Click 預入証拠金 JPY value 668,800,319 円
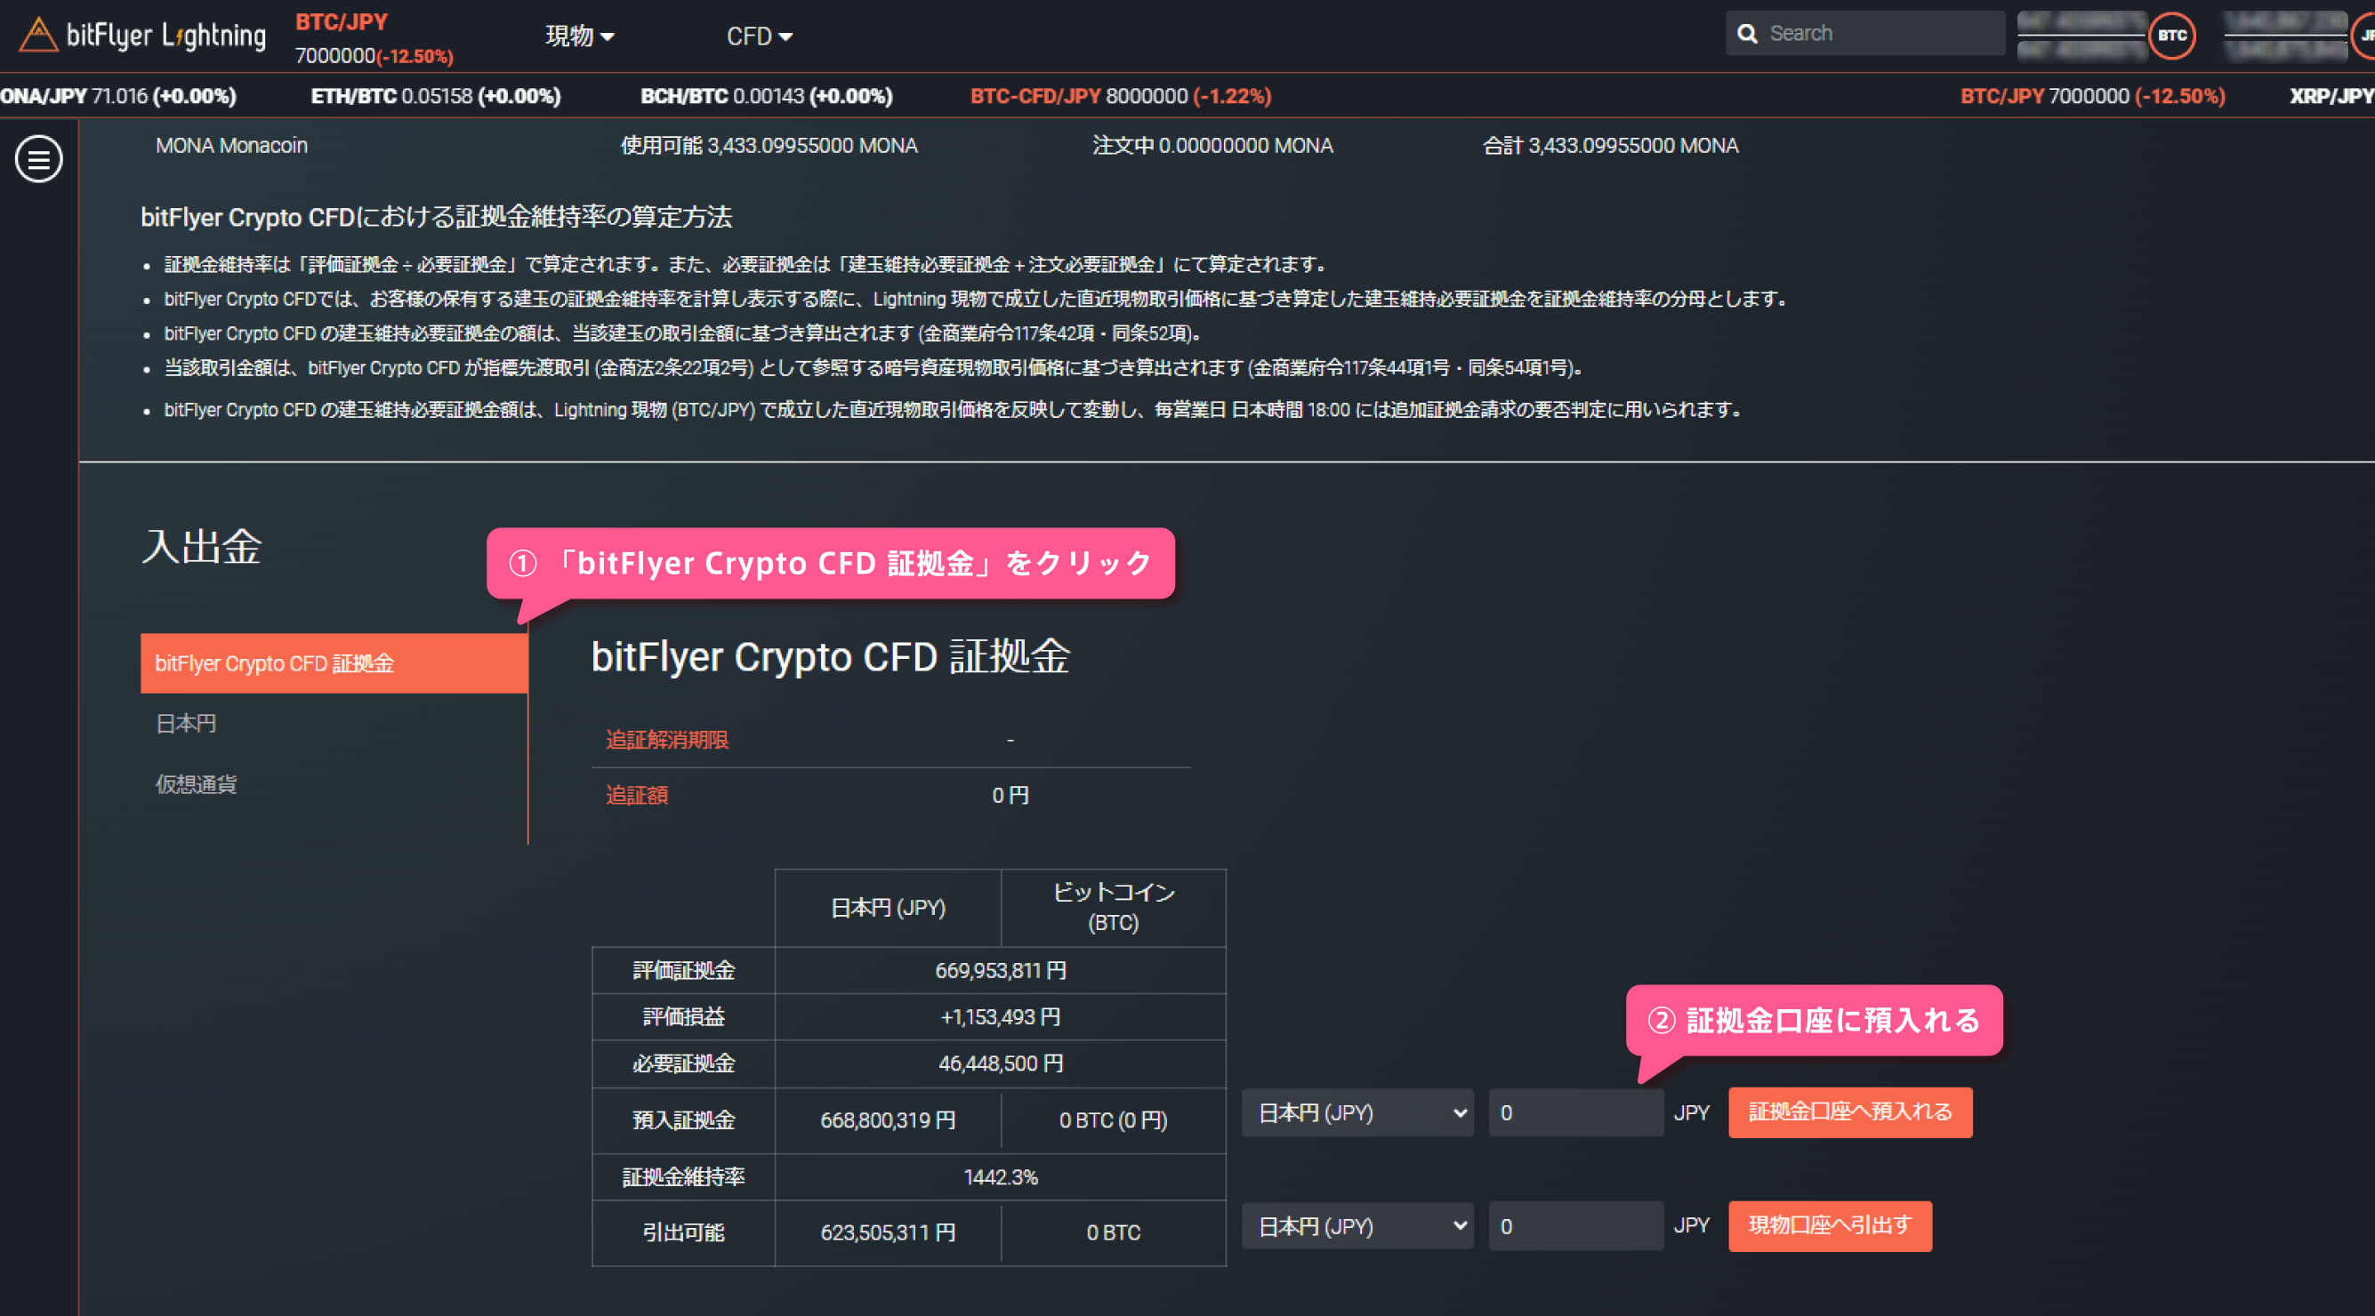This screenshot has height=1316, width=2375. point(888,1119)
